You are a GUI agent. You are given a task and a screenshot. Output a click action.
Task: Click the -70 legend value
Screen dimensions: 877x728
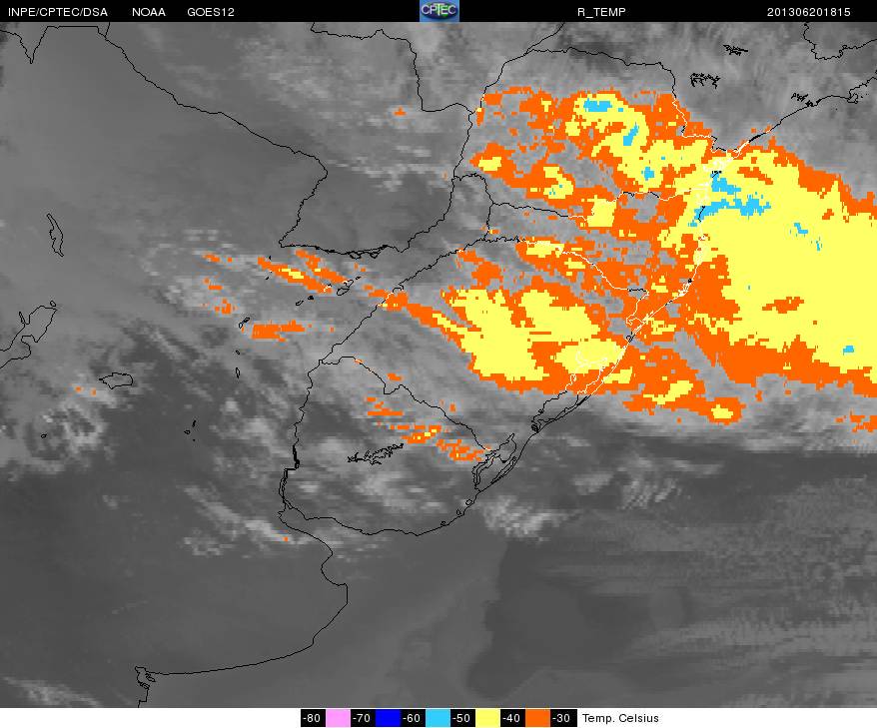[363, 718]
